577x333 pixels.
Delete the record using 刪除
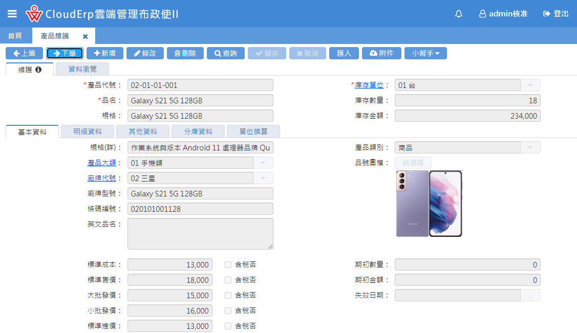point(185,53)
